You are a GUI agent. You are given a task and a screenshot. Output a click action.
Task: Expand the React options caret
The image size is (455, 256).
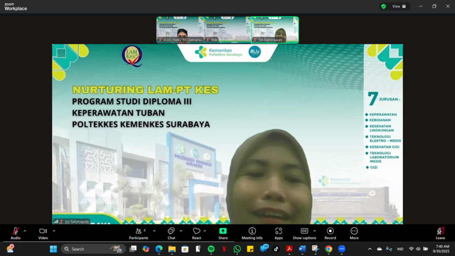click(x=205, y=231)
